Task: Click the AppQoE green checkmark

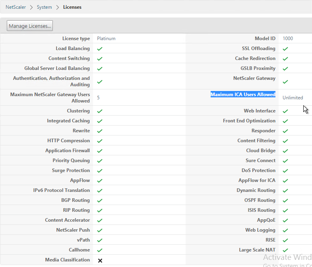Action: point(285,221)
